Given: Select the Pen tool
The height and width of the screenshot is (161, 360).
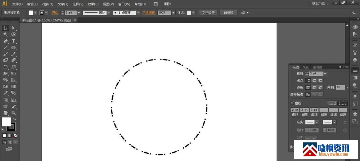Looking at the screenshot, I should coord(5,41).
